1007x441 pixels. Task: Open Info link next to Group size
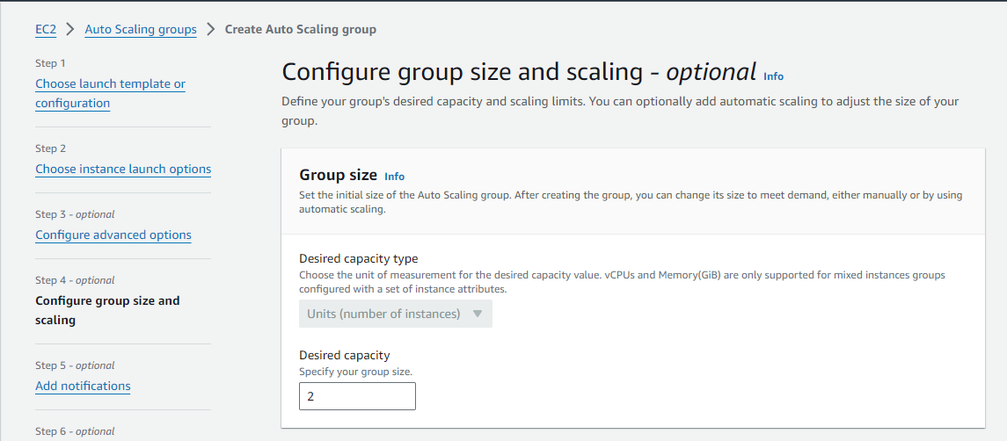pos(394,177)
